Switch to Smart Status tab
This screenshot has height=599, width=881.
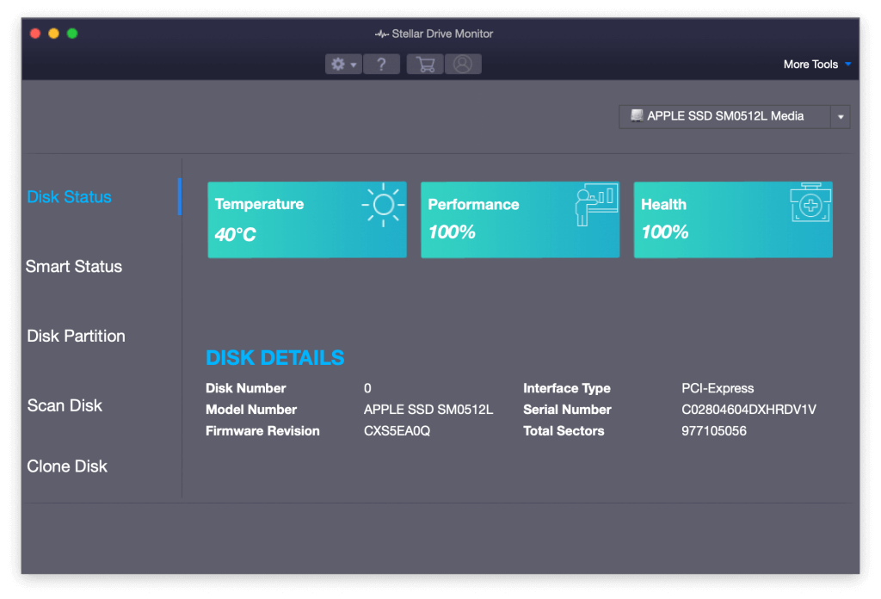click(x=74, y=267)
